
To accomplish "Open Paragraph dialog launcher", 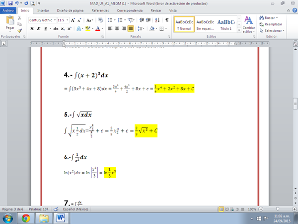I will click(169, 36).
